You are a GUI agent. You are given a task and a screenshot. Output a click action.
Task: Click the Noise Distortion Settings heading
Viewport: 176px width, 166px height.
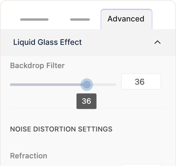tap(61, 129)
